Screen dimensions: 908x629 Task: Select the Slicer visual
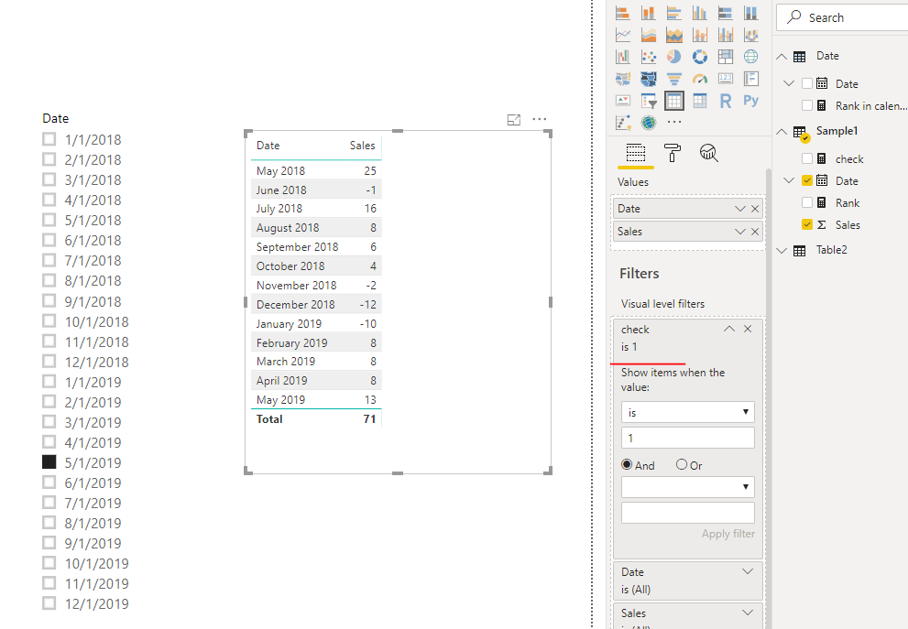tap(649, 101)
